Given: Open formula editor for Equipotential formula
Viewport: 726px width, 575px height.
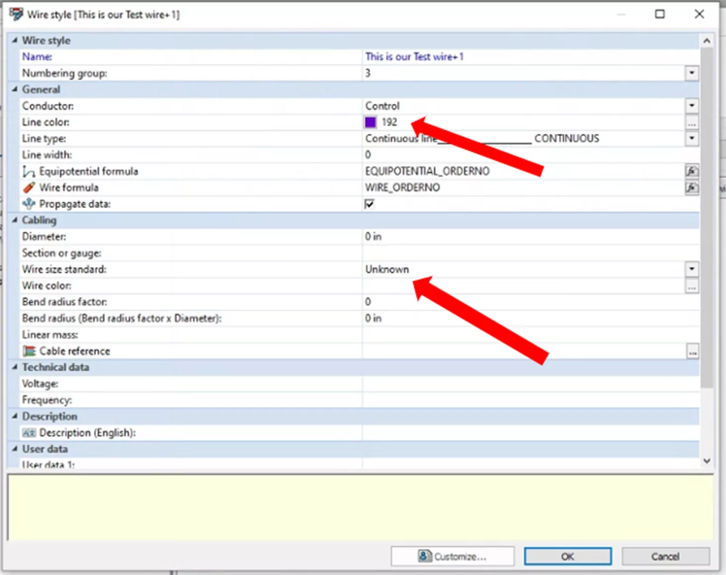Looking at the screenshot, I should tap(692, 172).
